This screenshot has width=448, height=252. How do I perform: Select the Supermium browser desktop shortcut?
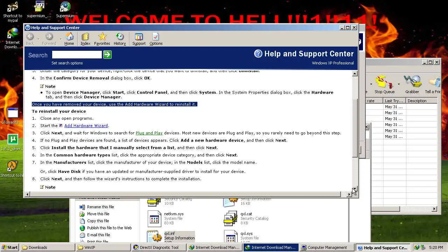point(65,10)
